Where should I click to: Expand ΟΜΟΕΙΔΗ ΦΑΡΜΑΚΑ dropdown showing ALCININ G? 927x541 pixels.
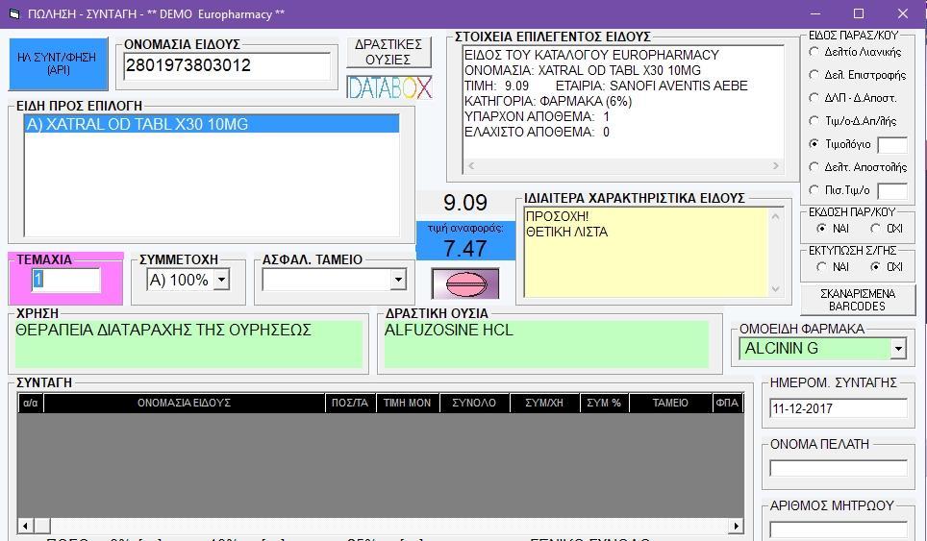click(x=898, y=349)
